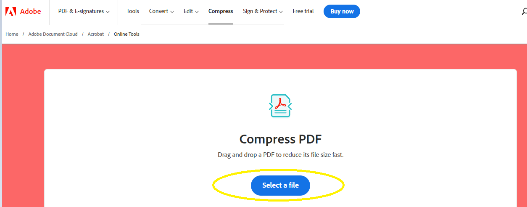527x207 pixels.
Task: Click the Compress PDF document icon
Action: [x=280, y=106]
